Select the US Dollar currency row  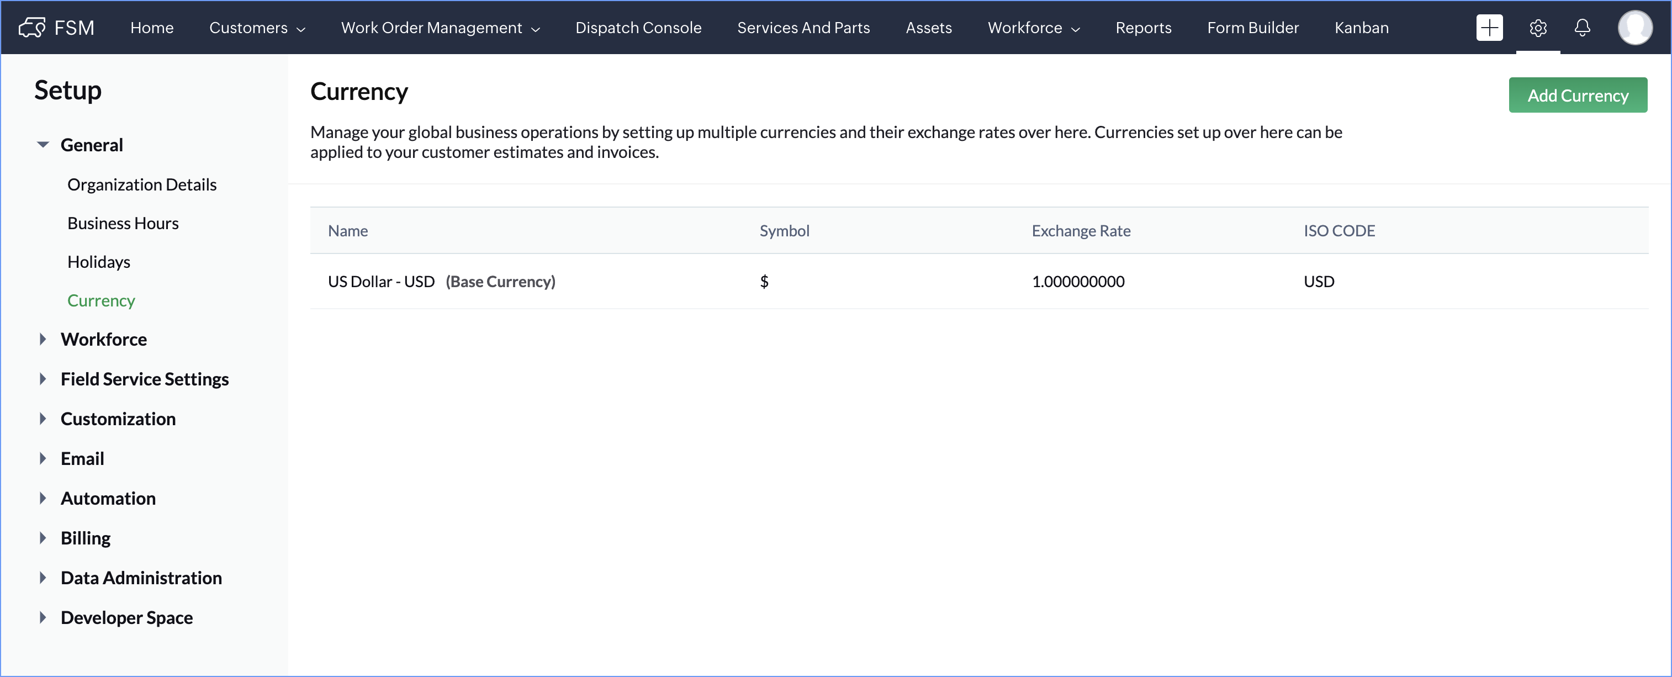click(441, 282)
